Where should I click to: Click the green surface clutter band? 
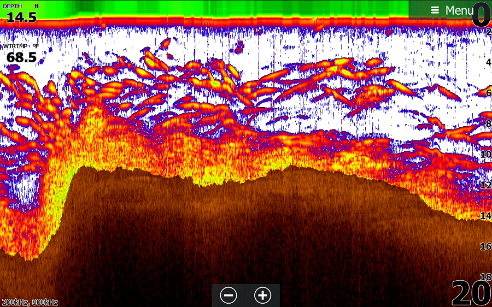(x=219, y=8)
